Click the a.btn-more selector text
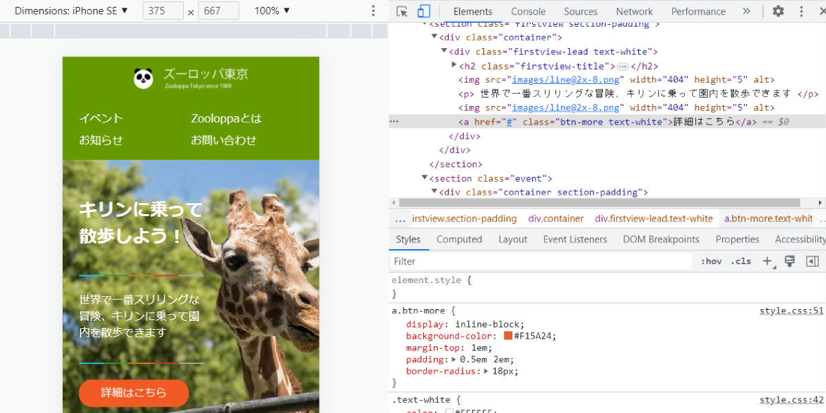826x413 pixels. click(x=419, y=310)
